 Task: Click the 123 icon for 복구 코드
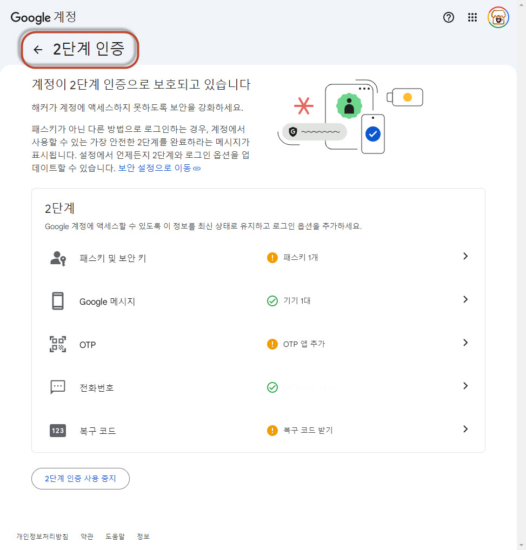point(58,431)
